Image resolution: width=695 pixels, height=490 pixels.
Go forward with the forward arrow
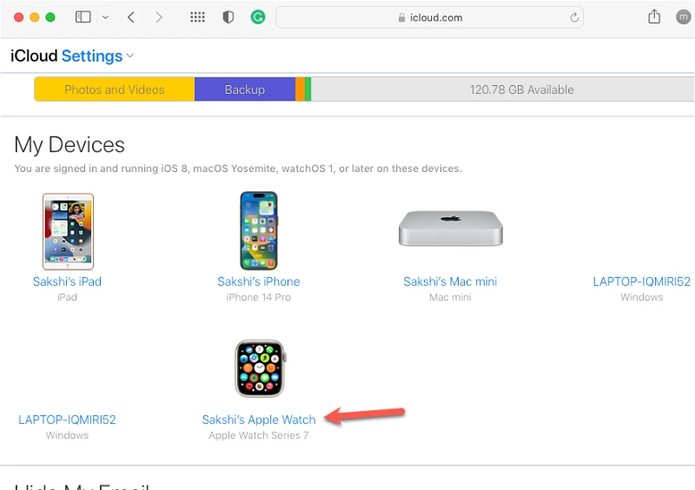click(159, 17)
